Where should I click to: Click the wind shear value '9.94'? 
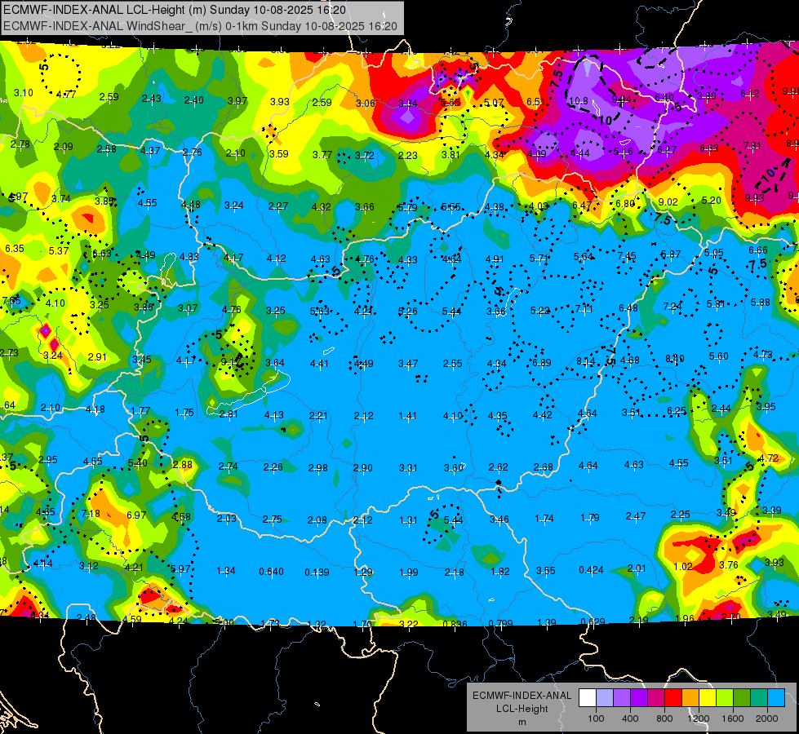[x=621, y=99]
